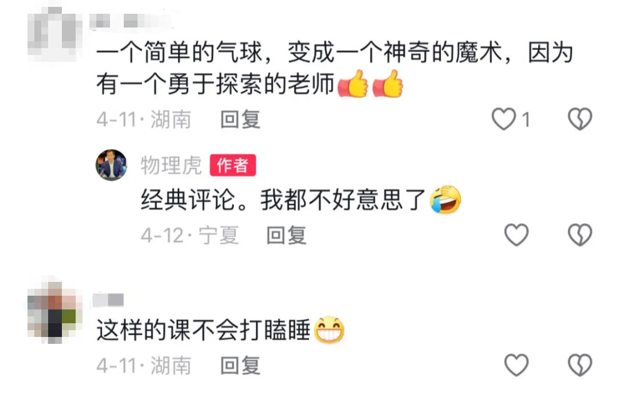619x396 pixels.
Task: Tap the like count 1 on first comment
Action: [x=526, y=119]
